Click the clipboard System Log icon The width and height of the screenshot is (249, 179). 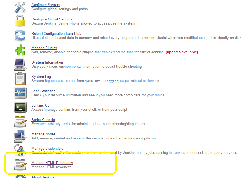tap(20, 78)
